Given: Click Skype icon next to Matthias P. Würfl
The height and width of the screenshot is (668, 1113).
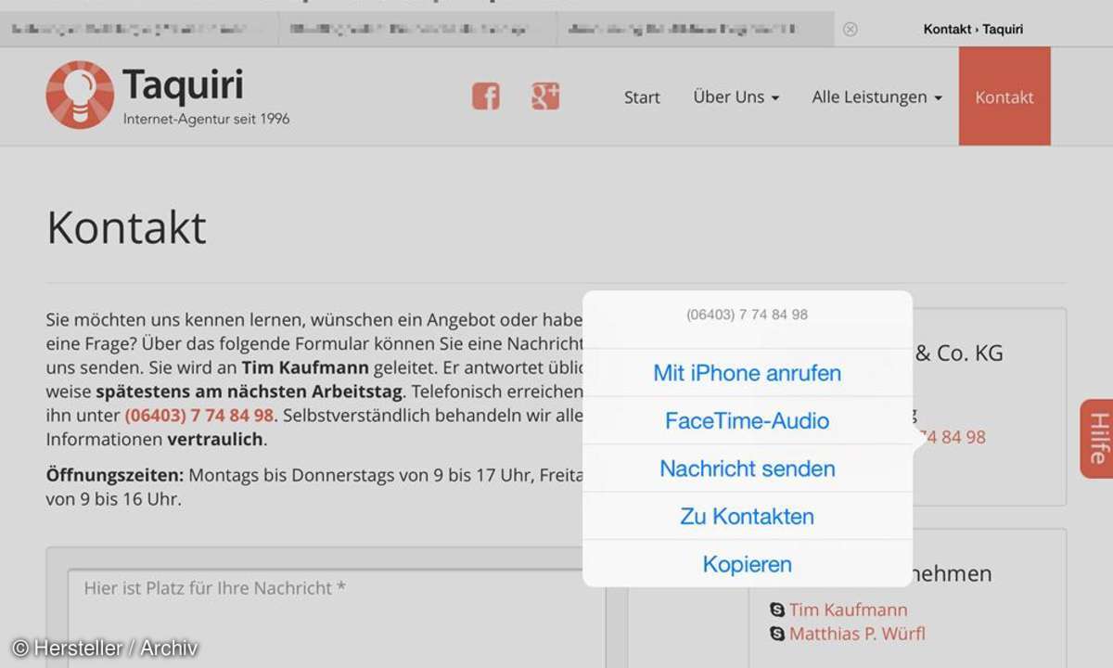Looking at the screenshot, I should [x=777, y=634].
